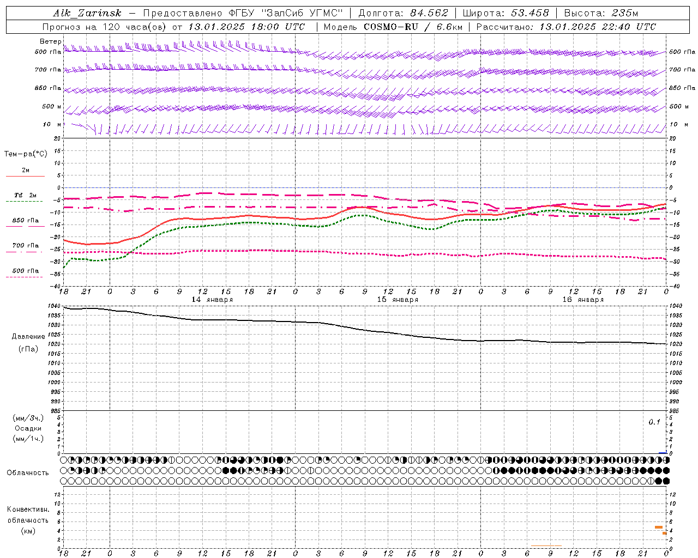698x558 pixels.
Task: Click the 500 гПа temperature legend entry
Action: tap(25, 271)
